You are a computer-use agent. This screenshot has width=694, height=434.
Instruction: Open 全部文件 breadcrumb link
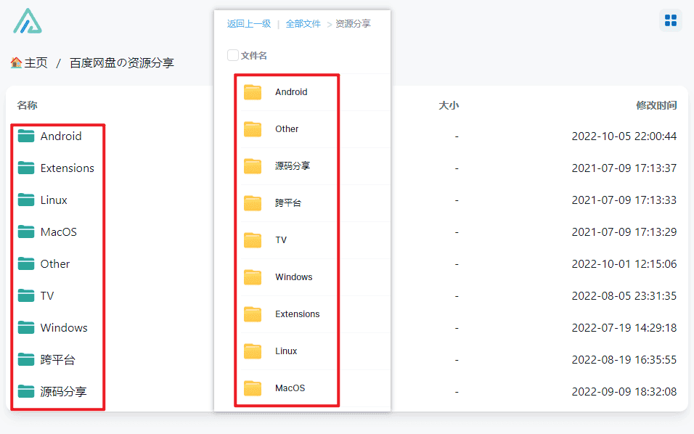tap(303, 24)
